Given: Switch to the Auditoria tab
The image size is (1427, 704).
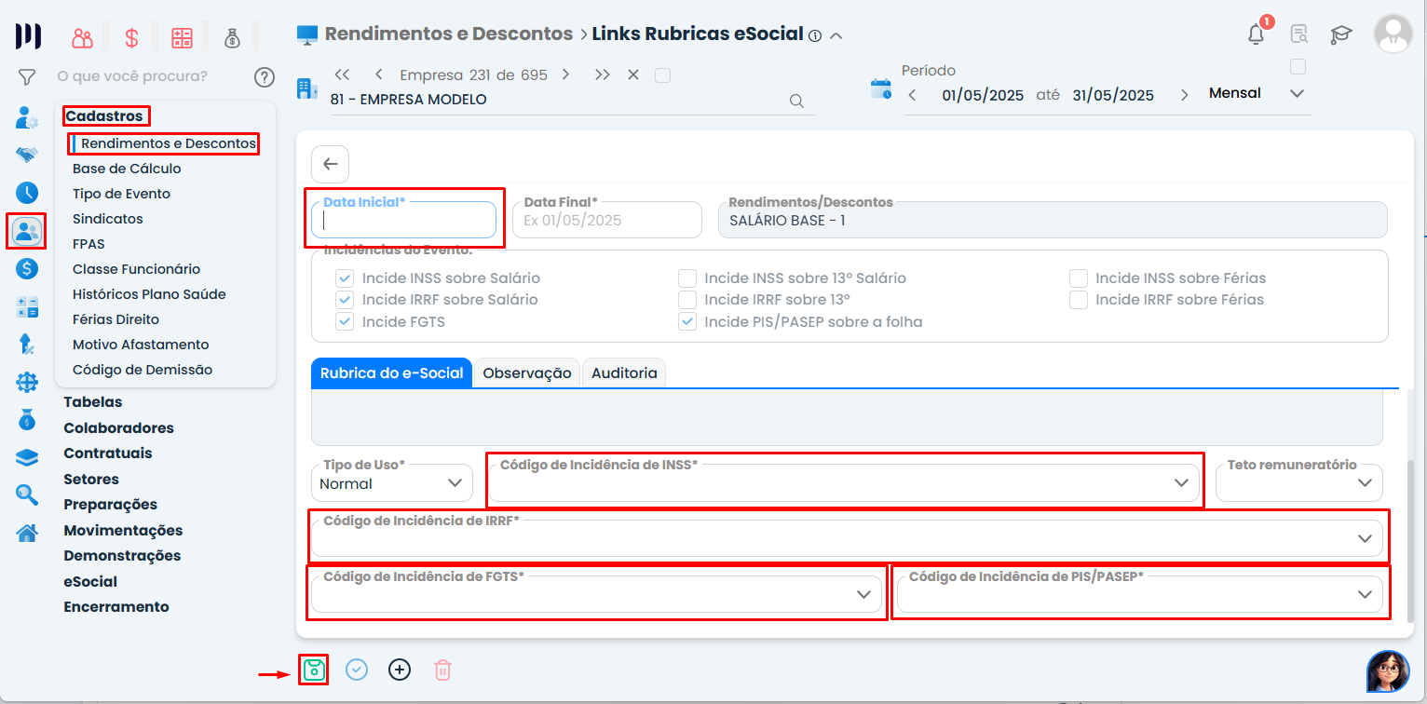Looking at the screenshot, I should (624, 373).
